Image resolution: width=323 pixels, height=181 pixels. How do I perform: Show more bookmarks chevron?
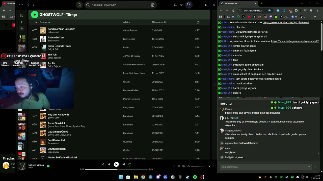[315, 17]
